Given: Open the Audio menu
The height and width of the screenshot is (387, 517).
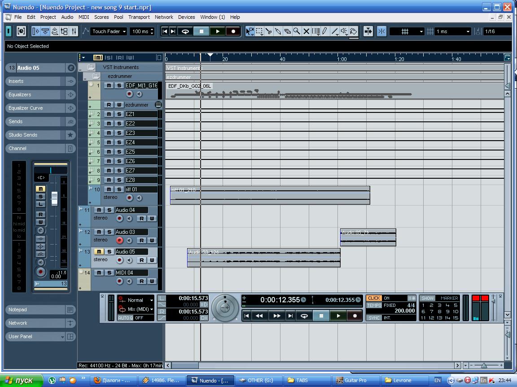Looking at the screenshot, I should (67, 17).
